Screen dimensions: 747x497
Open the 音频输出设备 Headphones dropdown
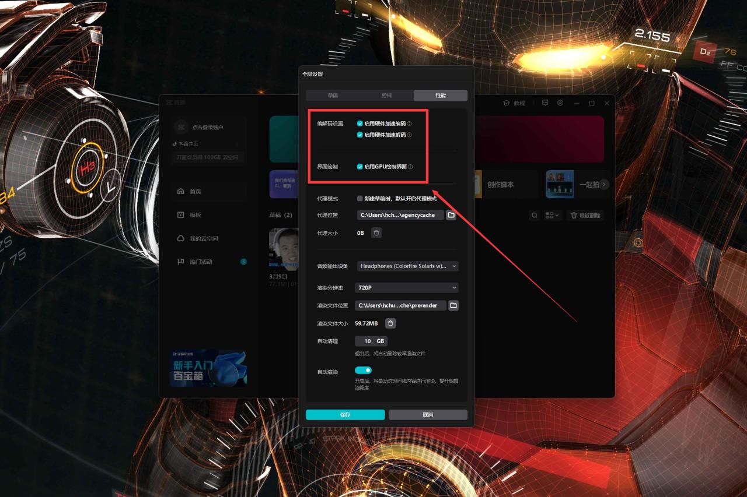tap(407, 266)
